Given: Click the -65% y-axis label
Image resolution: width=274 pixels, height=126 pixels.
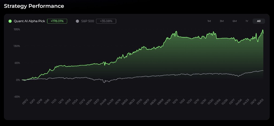Looking at the screenshot, I should click(17, 97).
